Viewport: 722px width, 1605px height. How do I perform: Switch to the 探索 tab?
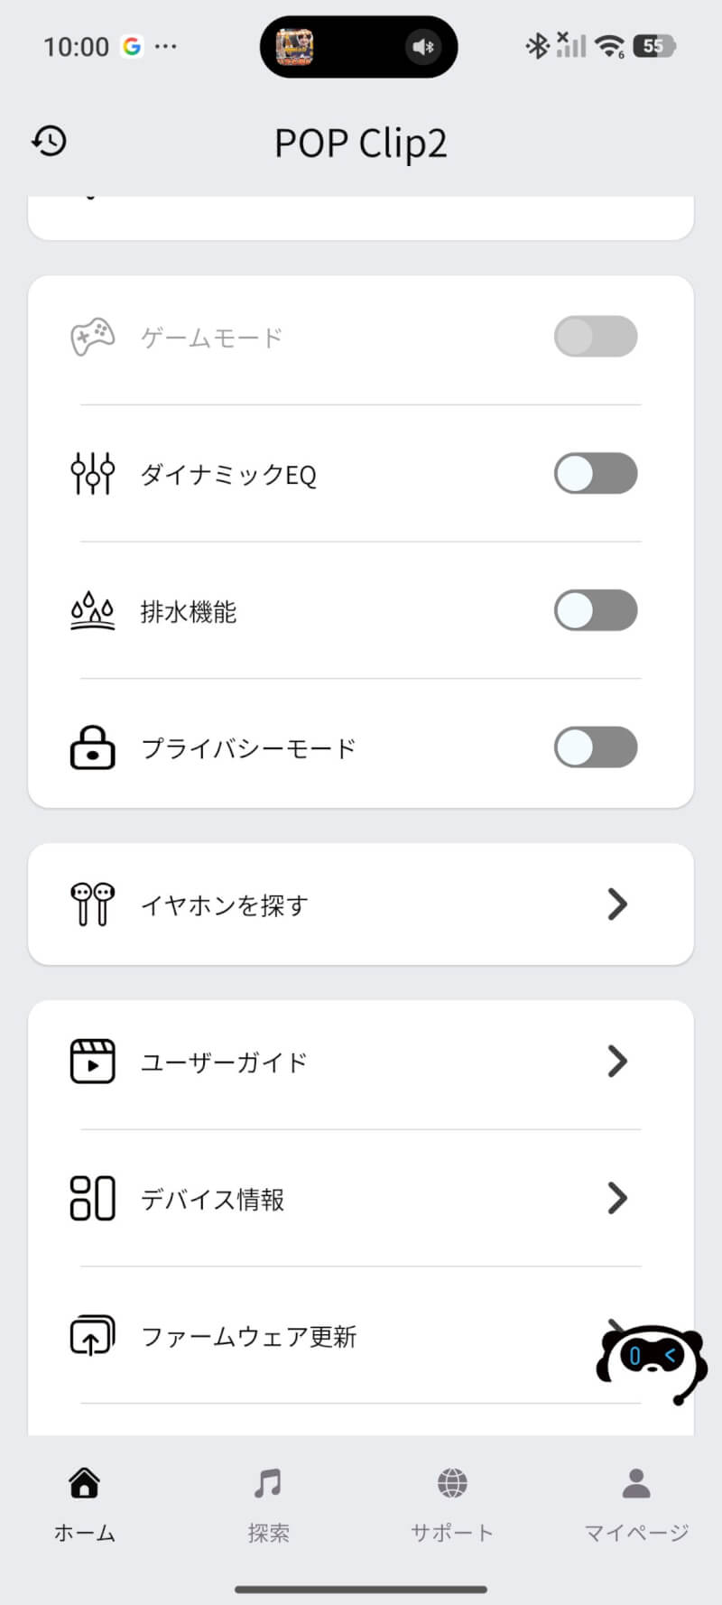[x=268, y=1504]
